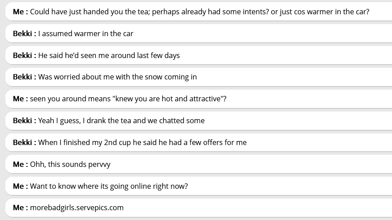This screenshot has height=220, width=392.
Task: Click 'Bekki :' label beside 'I assumed warmer'
Action: tap(25, 33)
